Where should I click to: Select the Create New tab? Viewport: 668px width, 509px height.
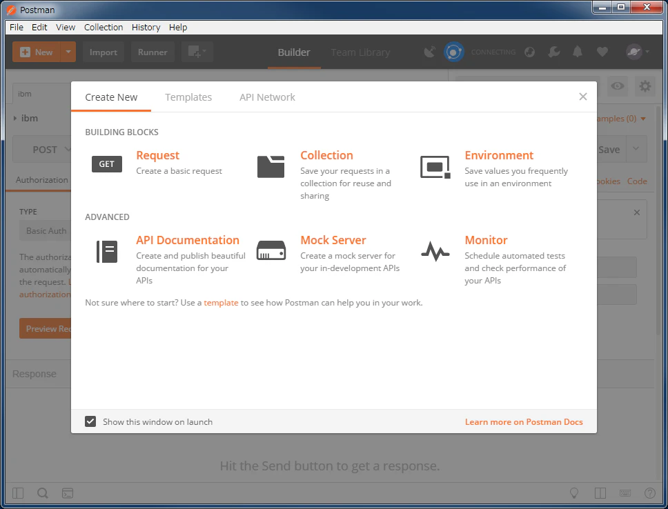[x=111, y=97]
